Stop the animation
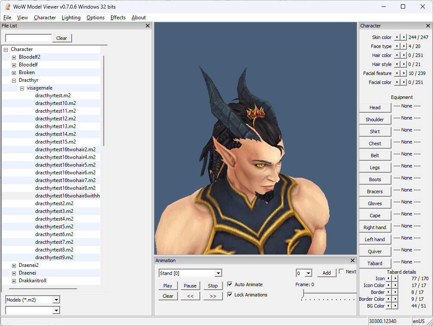 tap(213, 286)
